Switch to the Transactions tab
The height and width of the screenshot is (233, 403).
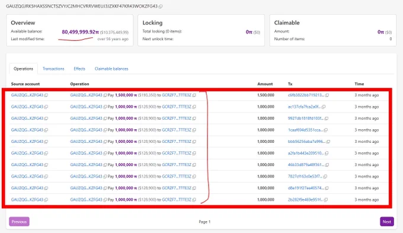[53, 69]
